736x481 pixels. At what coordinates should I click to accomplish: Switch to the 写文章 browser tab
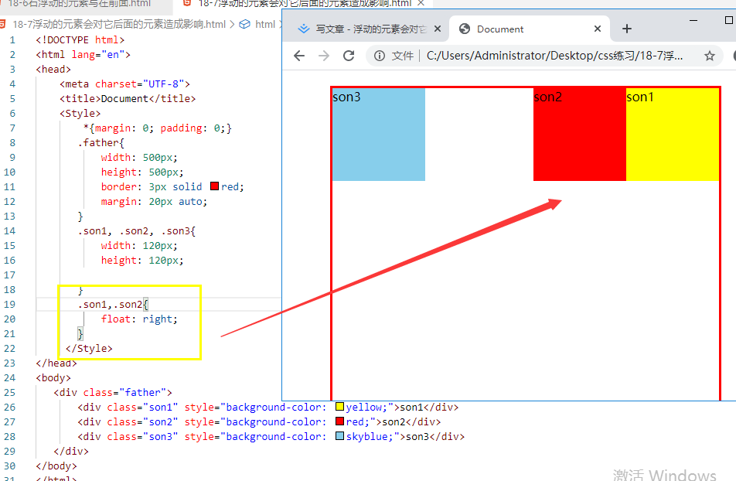point(365,29)
